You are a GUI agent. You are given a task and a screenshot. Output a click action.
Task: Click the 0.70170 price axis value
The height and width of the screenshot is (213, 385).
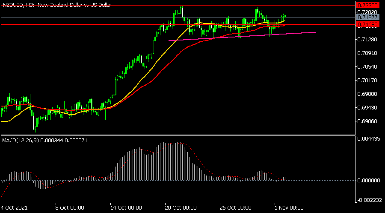[367, 81]
